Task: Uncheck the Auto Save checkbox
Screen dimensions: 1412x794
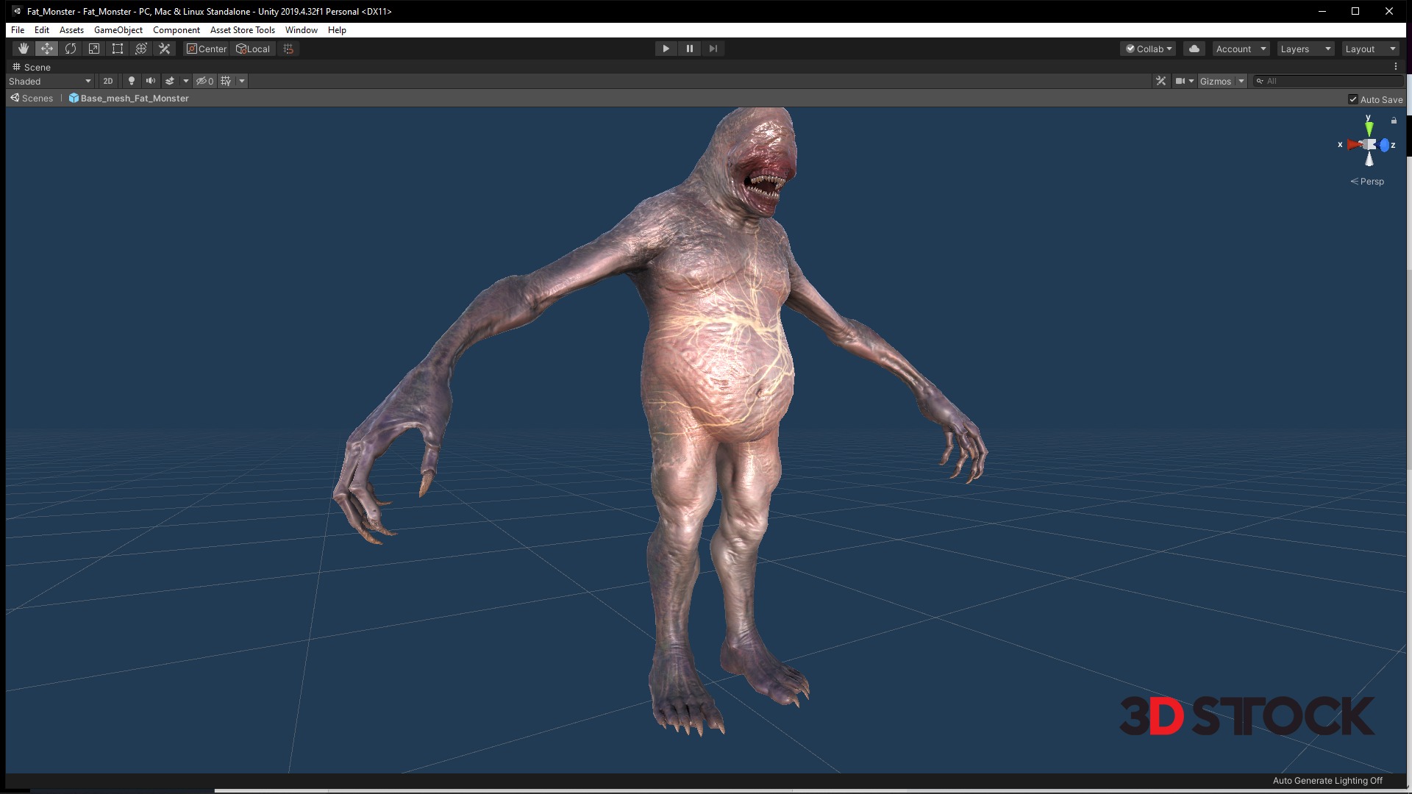Action: click(1353, 99)
